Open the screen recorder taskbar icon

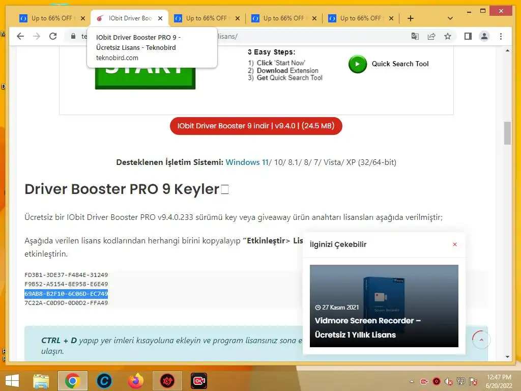(x=199, y=381)
